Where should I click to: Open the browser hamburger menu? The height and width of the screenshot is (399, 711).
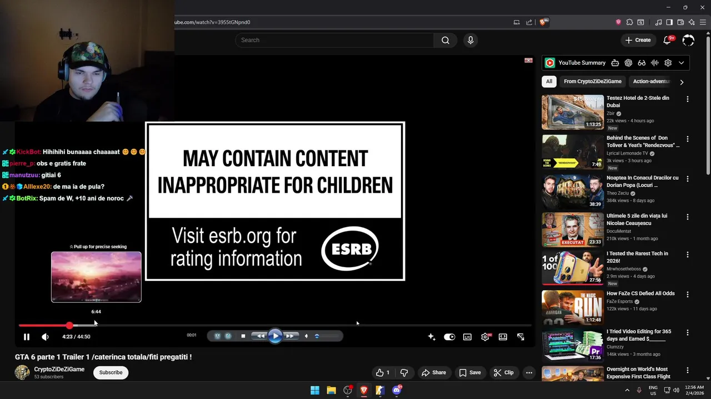click(703, 22)
